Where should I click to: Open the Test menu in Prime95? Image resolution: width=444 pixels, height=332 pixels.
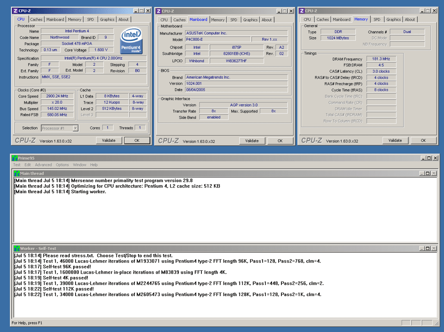coord(17,165)
